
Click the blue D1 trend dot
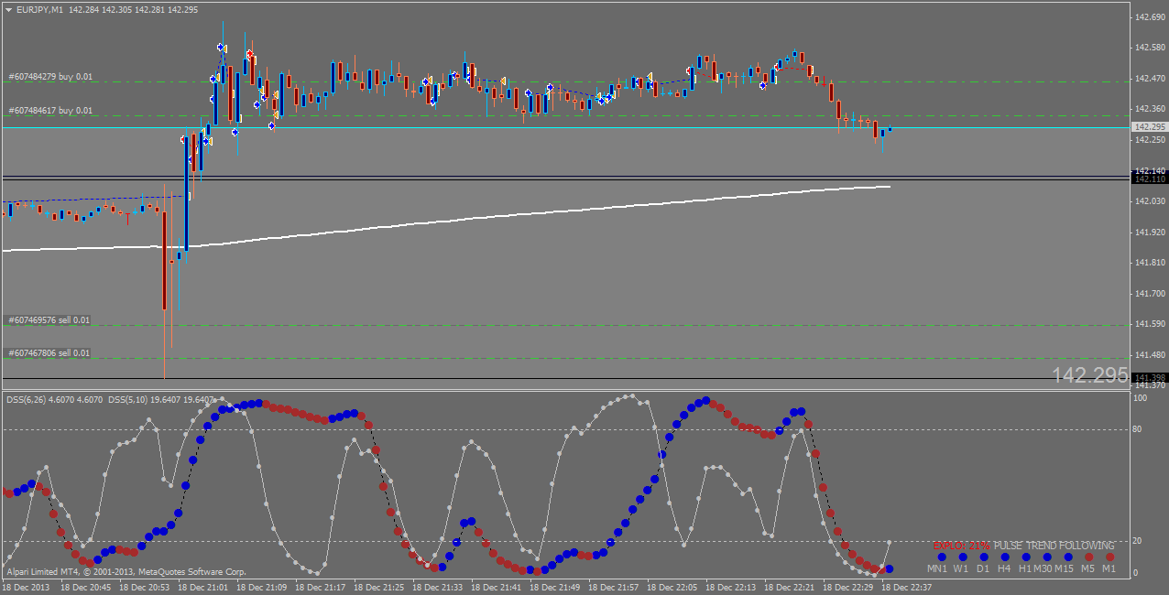983,557
